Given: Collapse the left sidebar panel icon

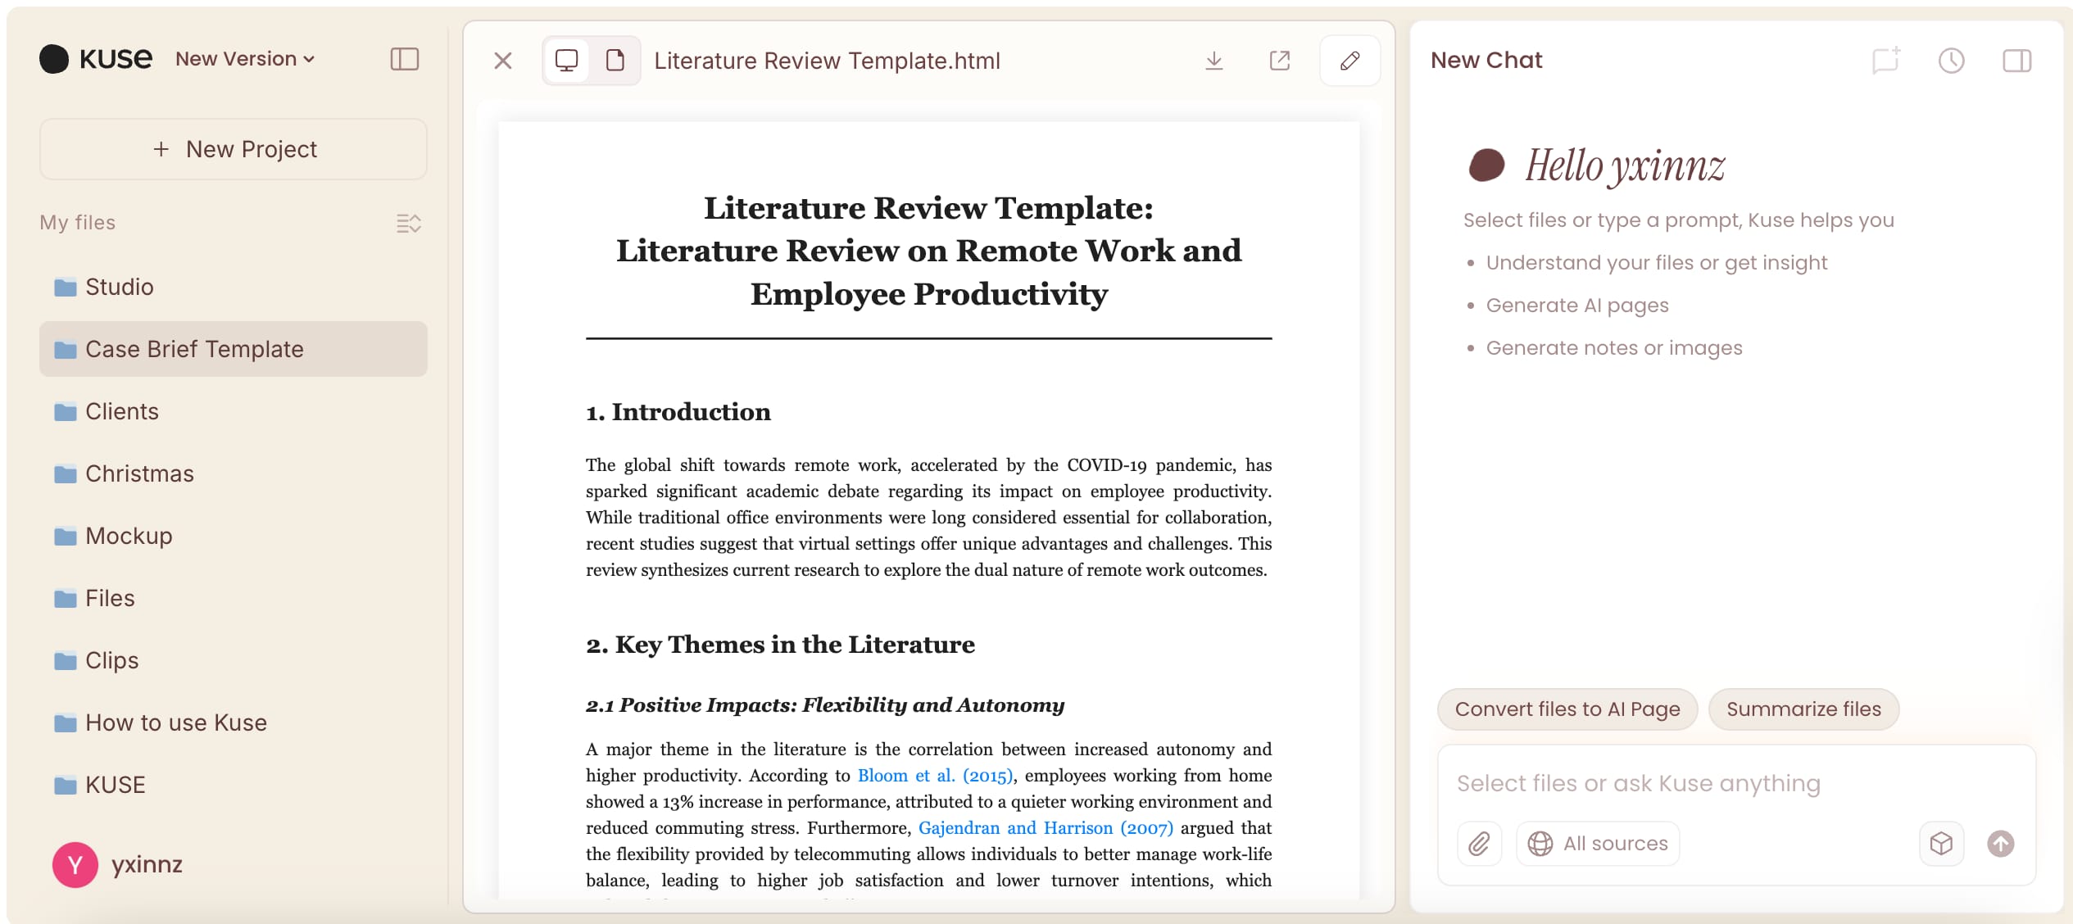Looking at the screenshot, I should point(404,59).
